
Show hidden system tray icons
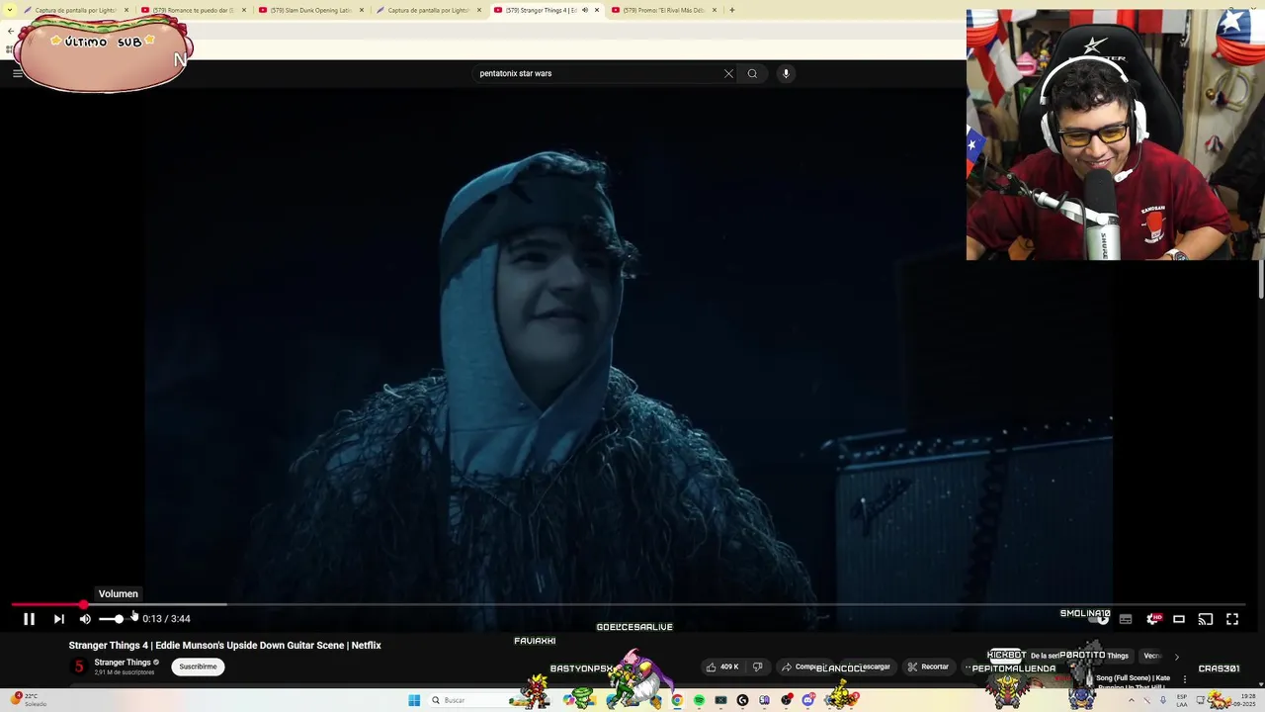click(x=1132, y=700)
